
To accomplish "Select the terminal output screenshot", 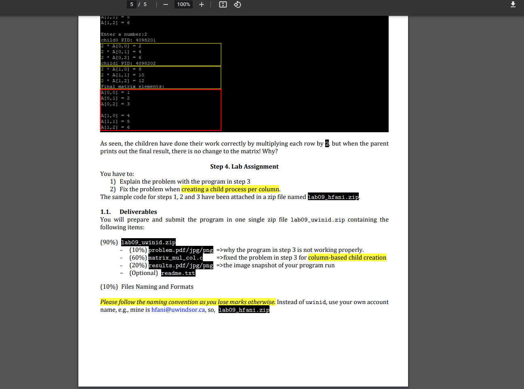I will point(244,74).
